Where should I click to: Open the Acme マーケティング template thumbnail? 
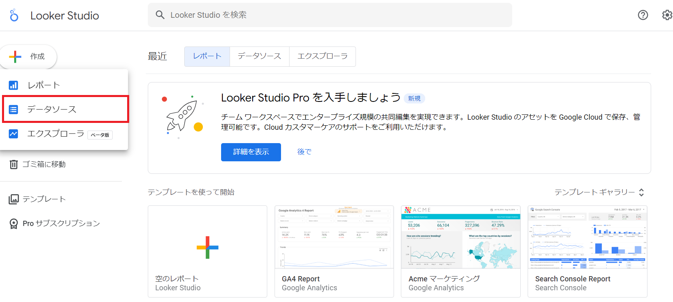[461, 237]
